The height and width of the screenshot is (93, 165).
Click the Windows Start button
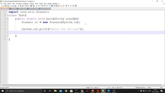(x=3, y=91)
